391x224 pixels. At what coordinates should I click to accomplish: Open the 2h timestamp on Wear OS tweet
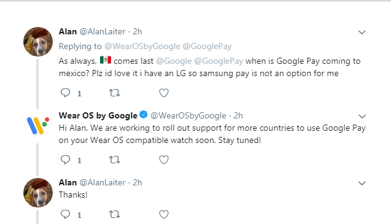click(x=238, y=116)
